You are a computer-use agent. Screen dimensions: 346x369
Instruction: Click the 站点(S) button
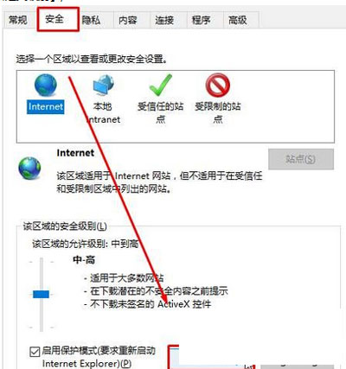(x=301, y=159)
